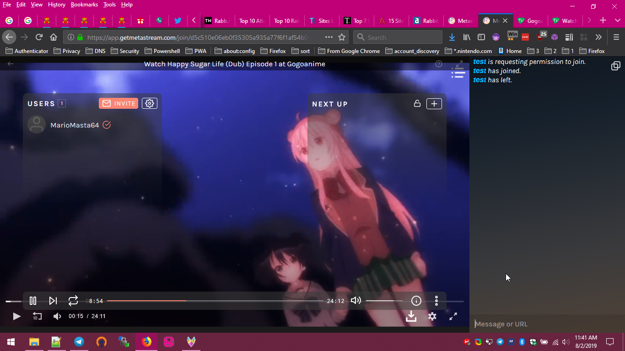Image resolution: width=625 pixels, height=351 pixels.
Task: Open the uBlock Origin extension icon
Action: tap(541, 36)
